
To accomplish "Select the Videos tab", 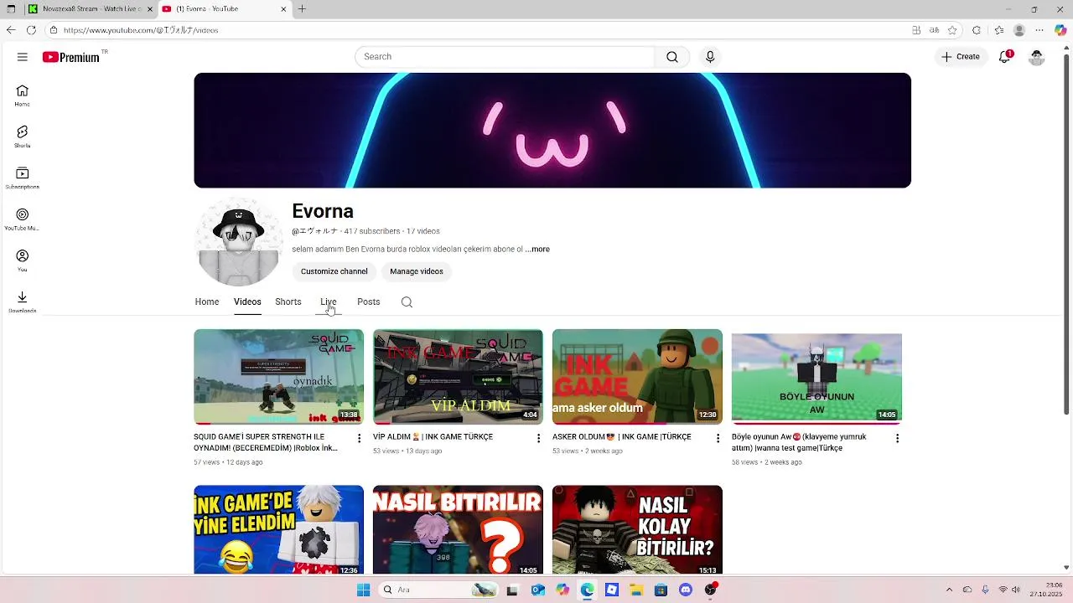I will click(x=247, y=302).
